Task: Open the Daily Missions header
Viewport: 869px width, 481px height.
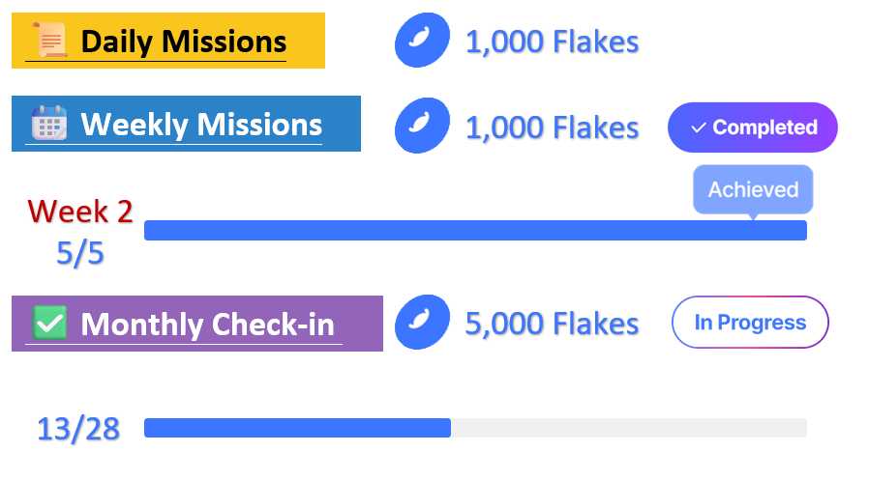Action: 183,42
